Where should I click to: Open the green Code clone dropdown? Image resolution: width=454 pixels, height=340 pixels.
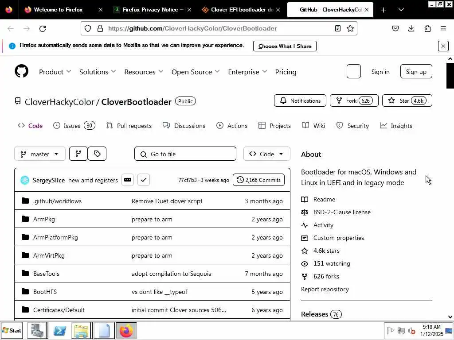(266, 154)
